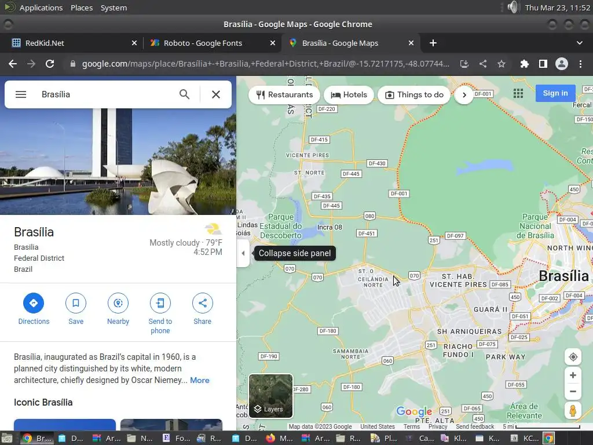Clear the Brasília search with X
Viewport: 593px width, 445px height.
tap(216, 94)
